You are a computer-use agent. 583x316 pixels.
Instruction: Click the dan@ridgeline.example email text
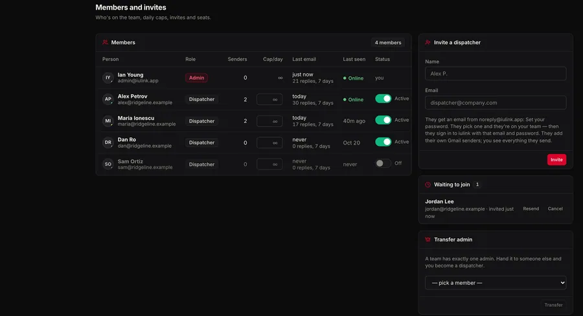tap(144, 146)
